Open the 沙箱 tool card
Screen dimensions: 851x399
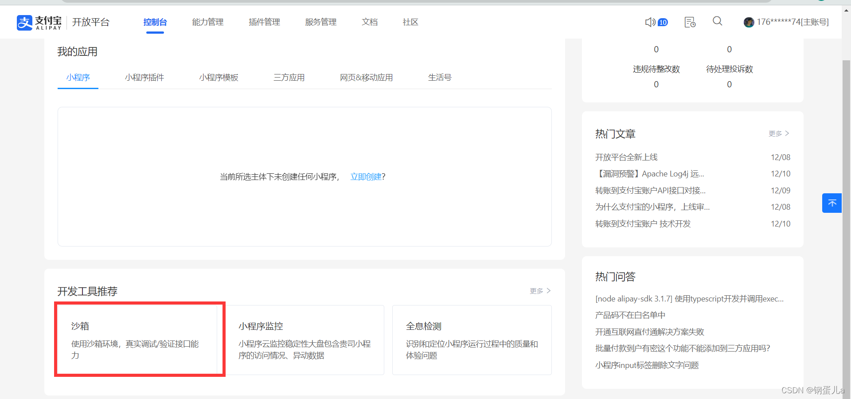tap(137, 340)
